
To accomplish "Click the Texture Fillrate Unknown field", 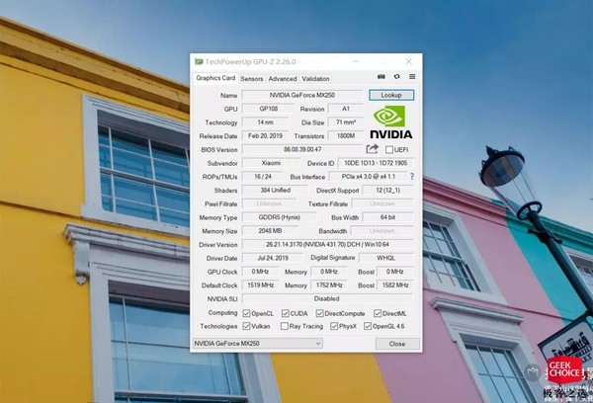I will [382, 203].
